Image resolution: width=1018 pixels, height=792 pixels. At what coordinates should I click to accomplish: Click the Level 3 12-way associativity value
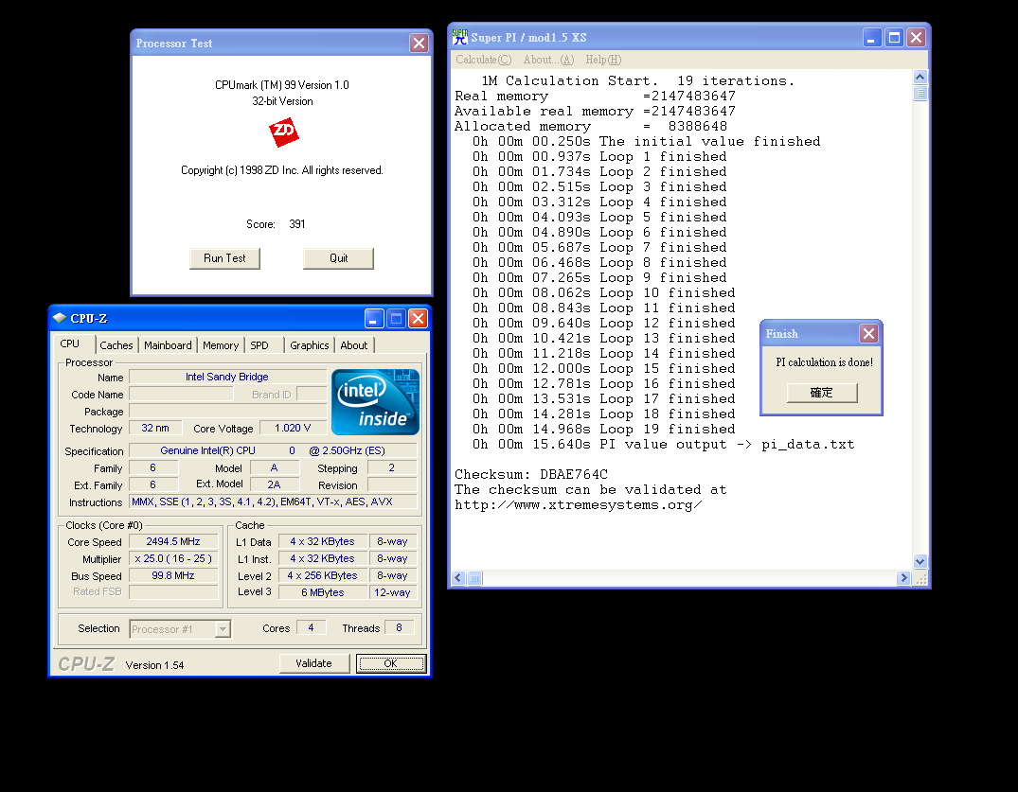click(x=392, y=592)
